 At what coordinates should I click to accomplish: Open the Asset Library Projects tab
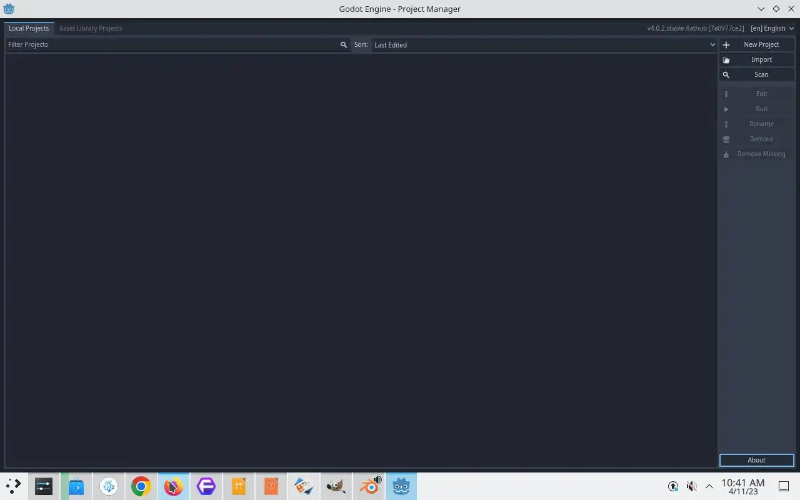90,28
